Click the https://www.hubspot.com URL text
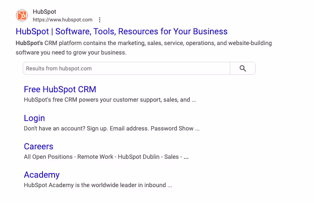 62,20
